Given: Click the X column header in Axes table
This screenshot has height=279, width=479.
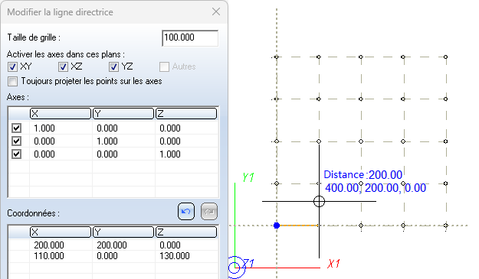Looking at the screenshot, I should click(x=61, y=114).
